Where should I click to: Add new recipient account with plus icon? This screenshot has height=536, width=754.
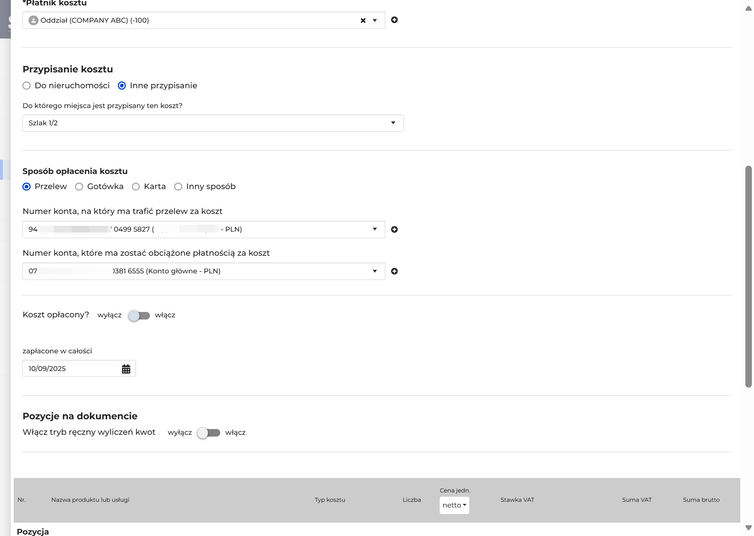pyautogui.click(x=394, y=229)
